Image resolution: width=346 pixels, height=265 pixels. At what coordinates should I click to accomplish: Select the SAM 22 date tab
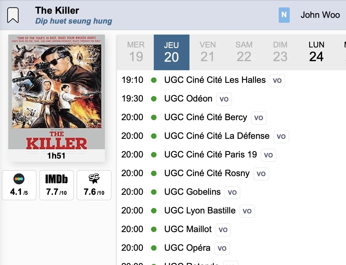(x=244, y=52)
